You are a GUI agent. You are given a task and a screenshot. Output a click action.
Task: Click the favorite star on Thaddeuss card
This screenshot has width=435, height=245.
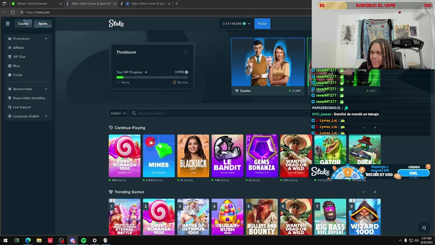click(x=186, y=51)
